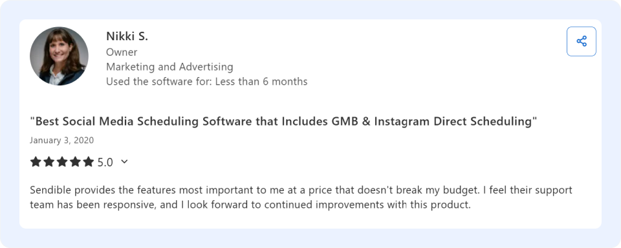Screen dimensions: 621x248
Task: Click the second rating star
Action: (49, 162)
